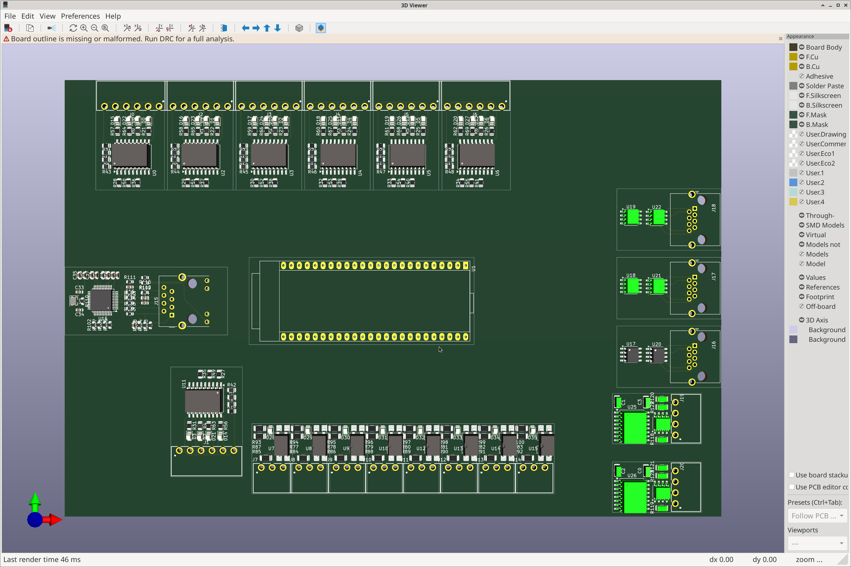Hide the F.Silkscreen layer eye toggle
The width and height of the screenshot is (851, 567).
click(801, 96)
